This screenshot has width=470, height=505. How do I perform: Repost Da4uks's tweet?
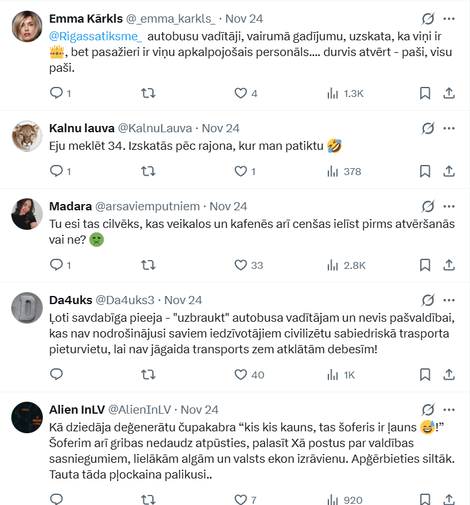pyautogui.click(x=148, y=375)
